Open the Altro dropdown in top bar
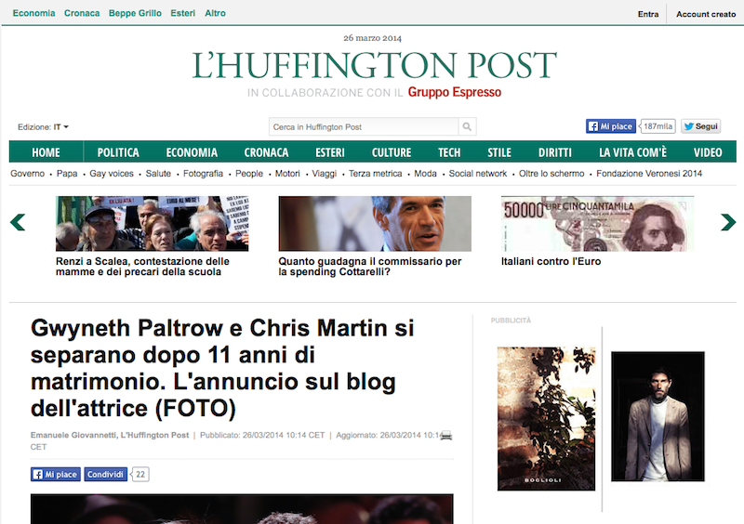Image resolution: width=744 pixels, height=524 pixels. click(x=215, y=13)
